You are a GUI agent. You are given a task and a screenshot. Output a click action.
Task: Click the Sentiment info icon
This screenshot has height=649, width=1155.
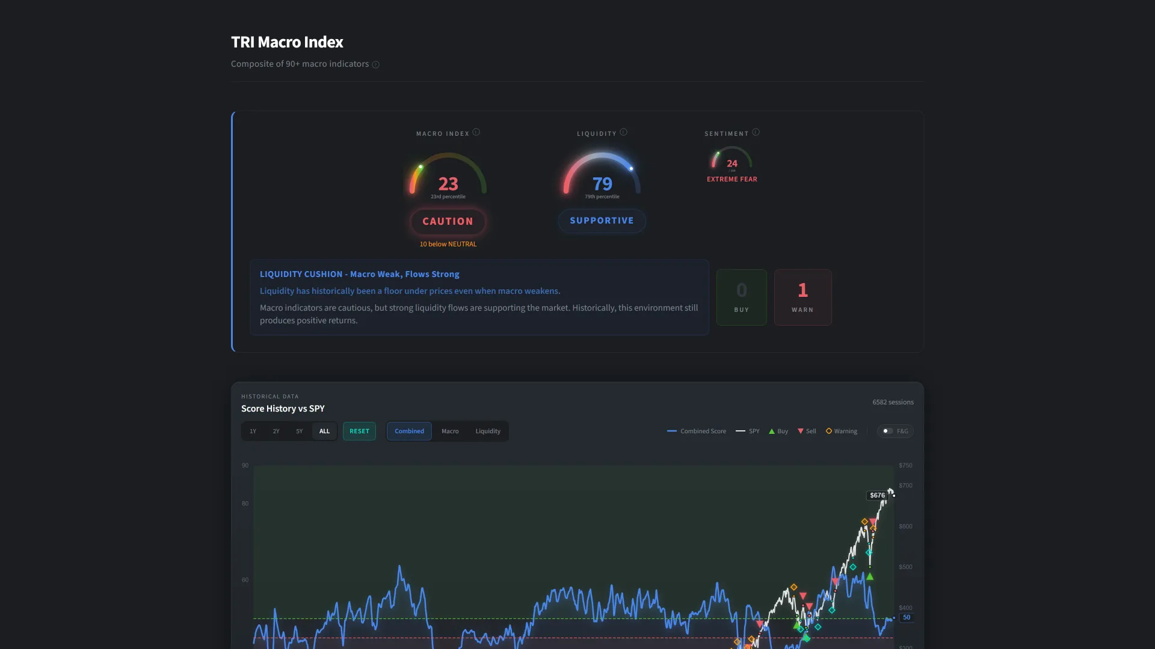point(756,132)
